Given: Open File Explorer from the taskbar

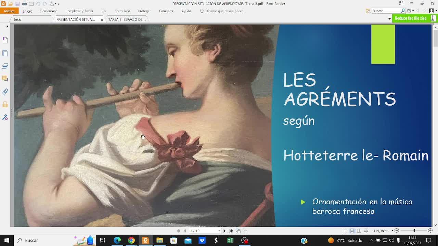Looking at the screenshot, I should pos(159,240).
